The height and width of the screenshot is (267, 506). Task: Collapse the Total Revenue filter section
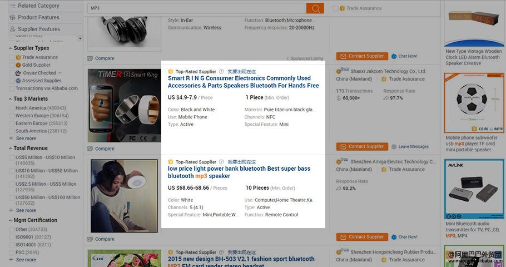(11, 149)
